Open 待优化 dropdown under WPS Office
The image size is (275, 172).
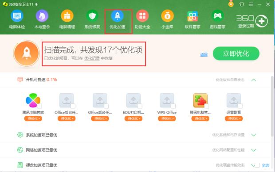[x=167, y=118]
